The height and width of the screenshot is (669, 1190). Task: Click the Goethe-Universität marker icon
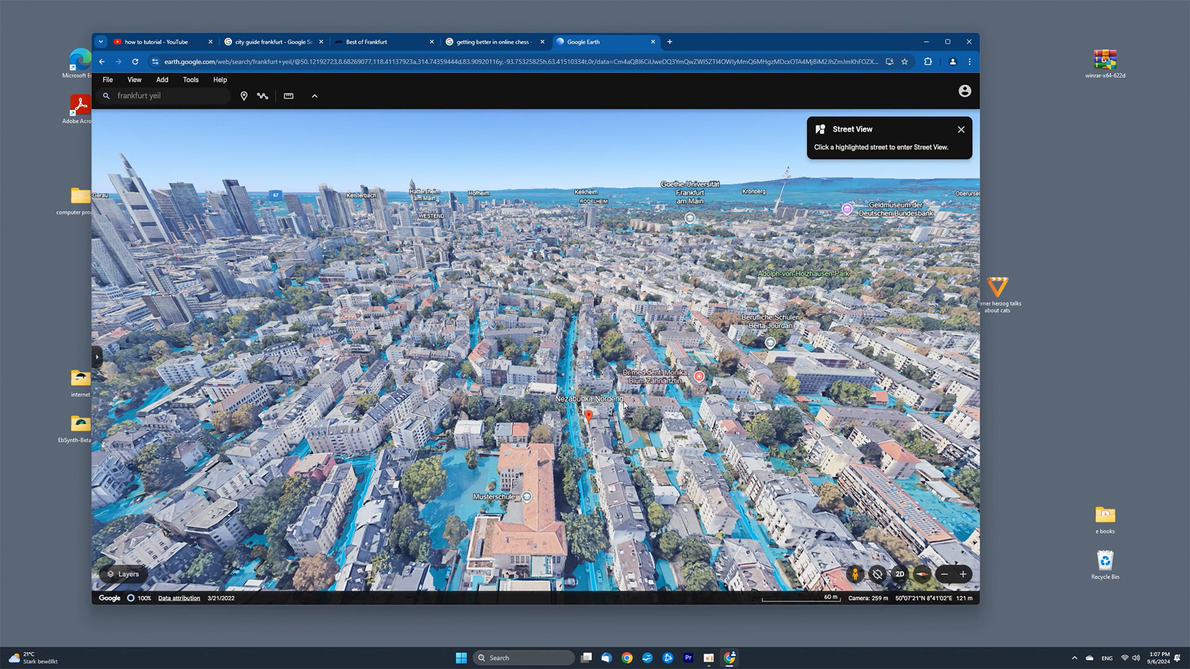(x=690, y=218)
